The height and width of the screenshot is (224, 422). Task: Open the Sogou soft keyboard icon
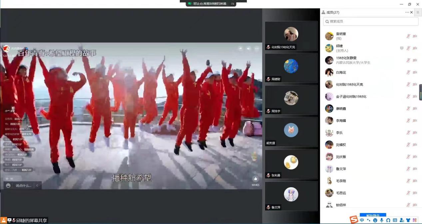pyautogui.click(x=395, y=220)
